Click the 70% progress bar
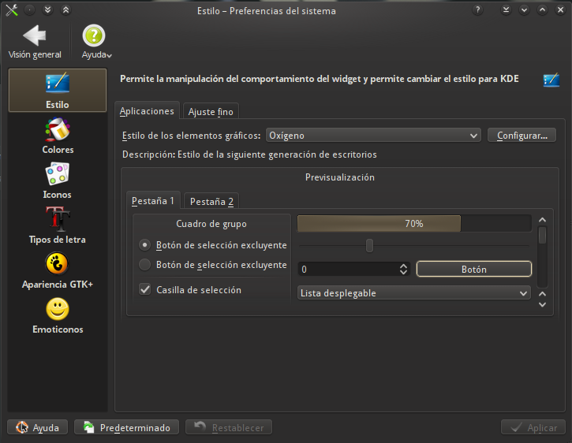572x443 pixels. point(414,224)
